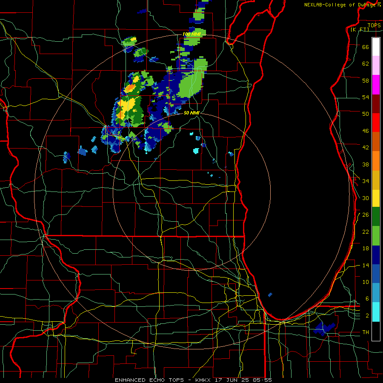
Task: Pick the white swatch in the color bar
Action: pyautogui.click(x=376, y=47)
